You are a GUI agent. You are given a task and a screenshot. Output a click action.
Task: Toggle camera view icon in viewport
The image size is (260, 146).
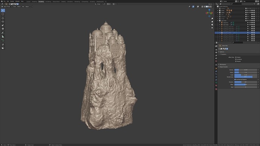pos(212,25)
